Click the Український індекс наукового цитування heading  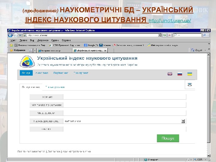pyautogui.click(x=87, y=58)
